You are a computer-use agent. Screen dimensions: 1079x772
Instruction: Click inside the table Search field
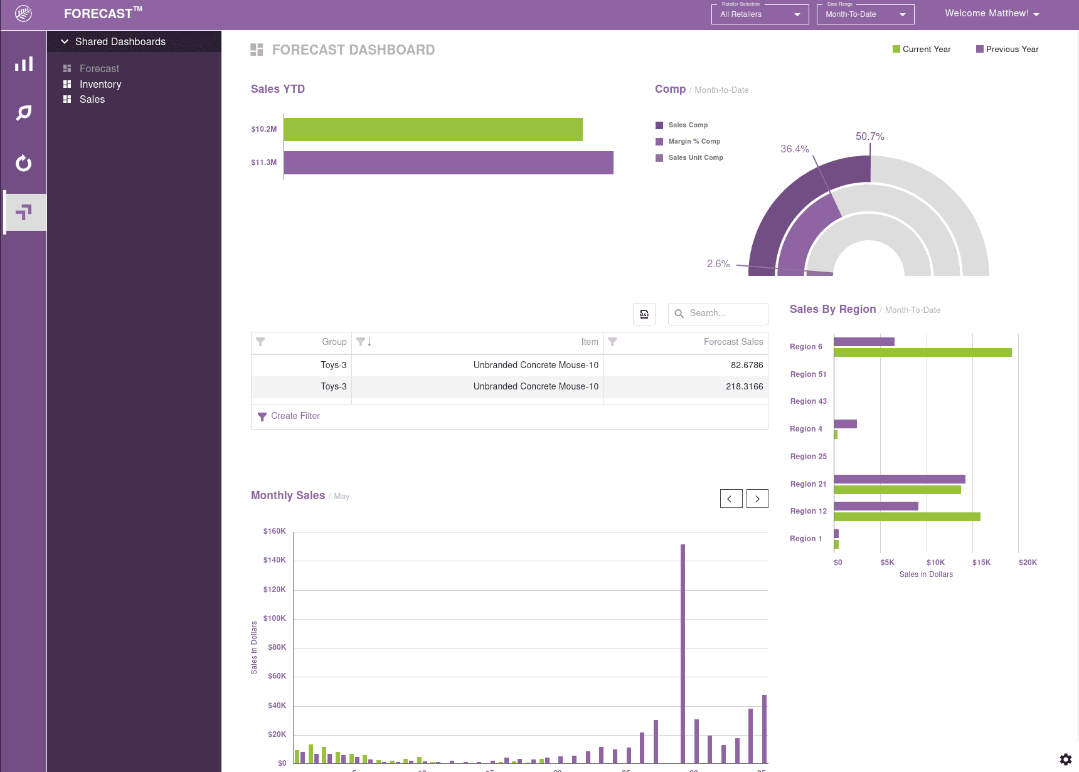click(x=721, y=314)
